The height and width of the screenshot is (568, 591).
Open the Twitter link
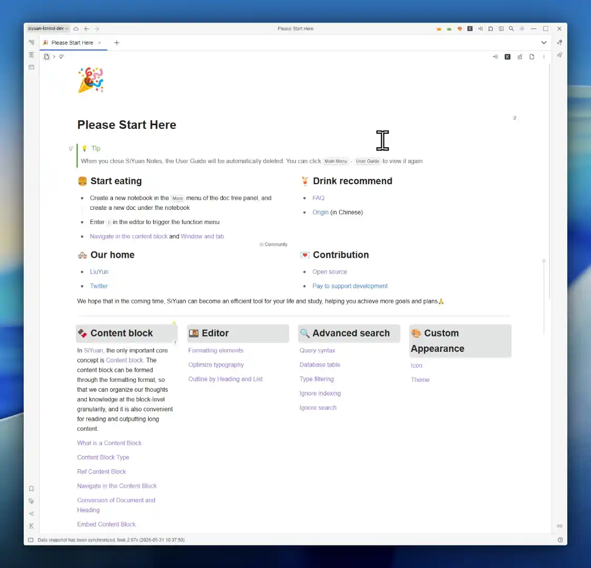click(98, 286)
